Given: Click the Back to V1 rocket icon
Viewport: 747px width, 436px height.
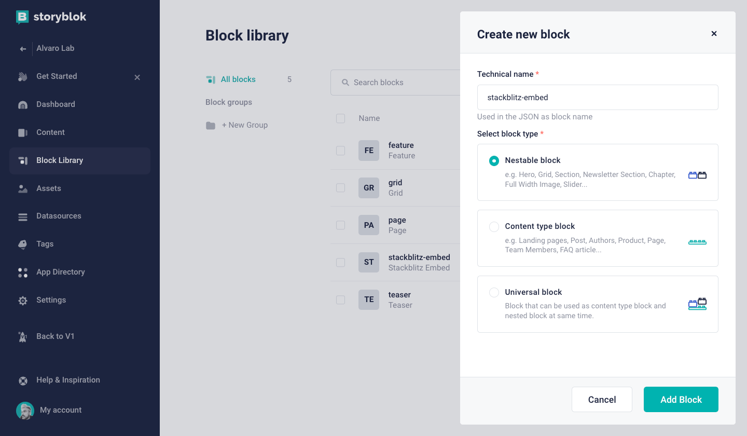Looking at the screenshot, I should point(23,337).
